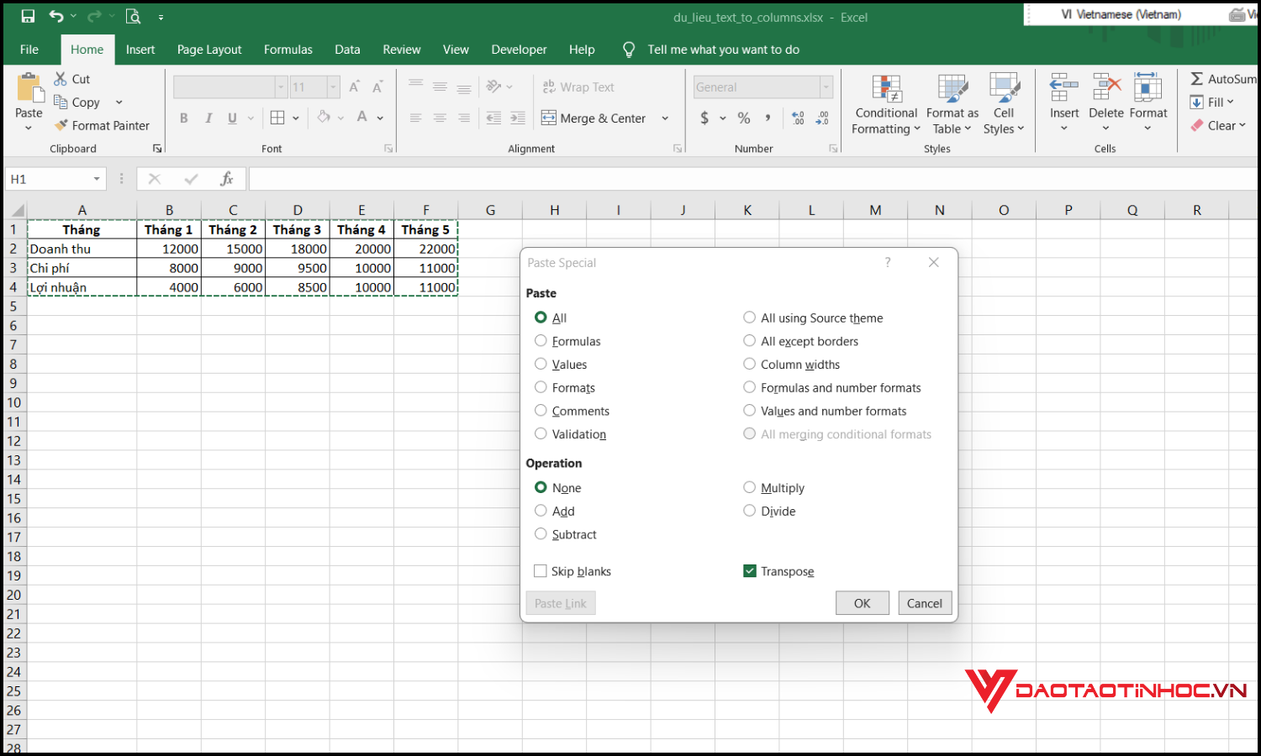The height and width of the screenshot is (756, 1261).
Task: Apply the Percent Style number format
Action: pos(743,118)
